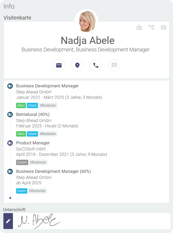
Task: Edit signature with the pencil icon
Action: (8, 221)
